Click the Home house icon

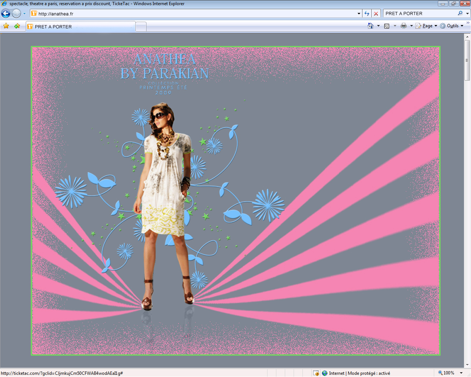pyautogui.click(x=371, y=26)
